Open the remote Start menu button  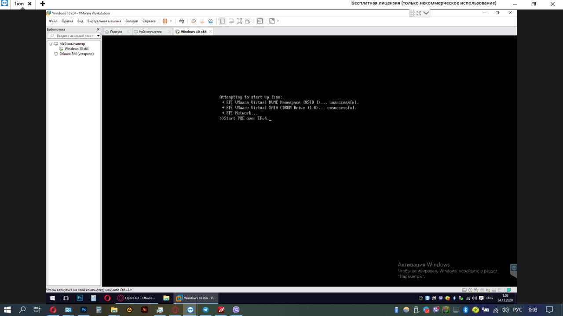tap(52, 298)
